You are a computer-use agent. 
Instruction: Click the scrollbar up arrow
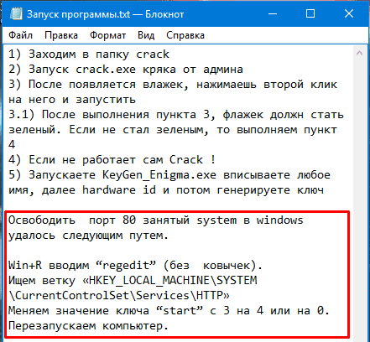point(360,53)
